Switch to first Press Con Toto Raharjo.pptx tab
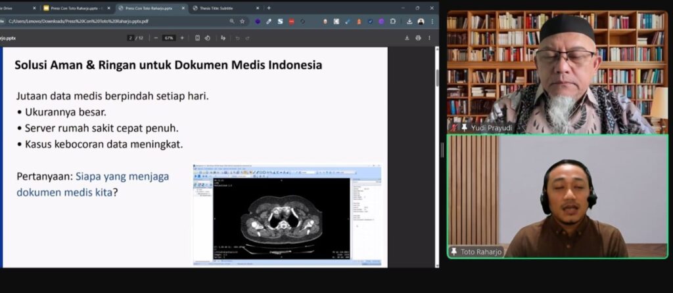Image resolution: width=673 pixels, height=293 pixels. (x=72, y=8)
